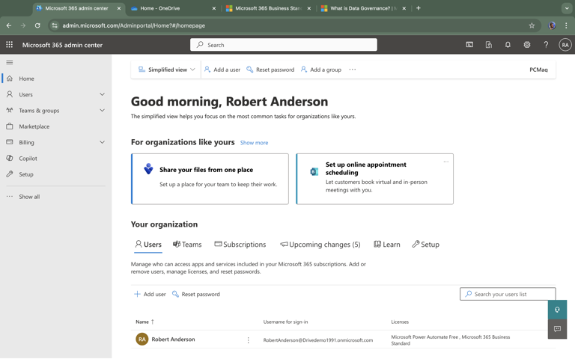Viewport: 575px width, 359px height.
Task: Open Set up online appointment scheduling card
Action: tap(375, 179)
